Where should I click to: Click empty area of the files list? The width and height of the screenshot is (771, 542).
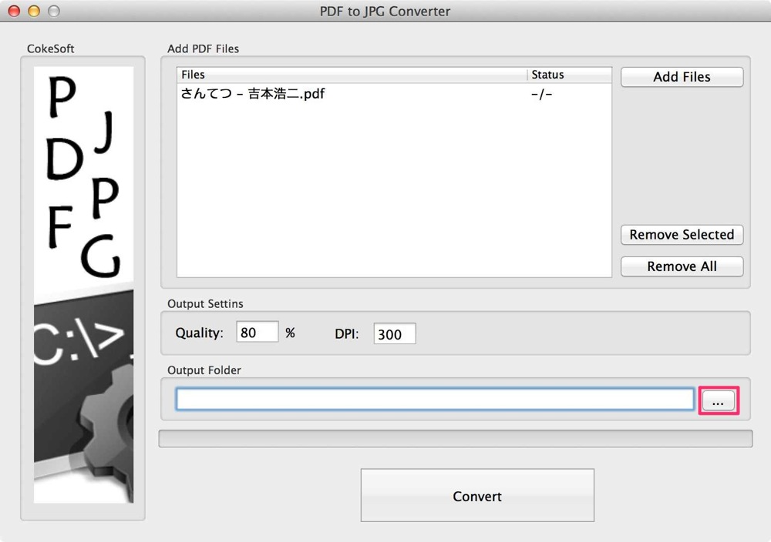coord(394,192)
